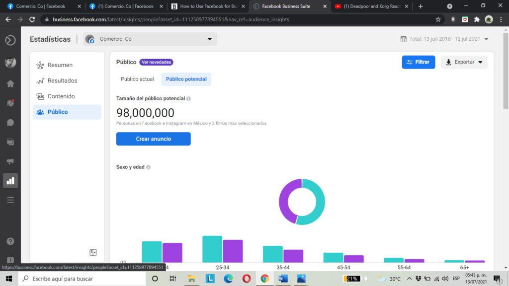509x286 pixels.
Task: Bookmark this page with the star icon
Action: tap(438, 19)
